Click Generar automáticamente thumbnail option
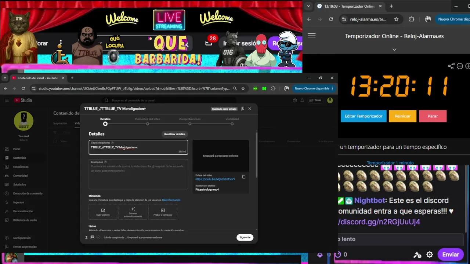 tap(133, 212)
